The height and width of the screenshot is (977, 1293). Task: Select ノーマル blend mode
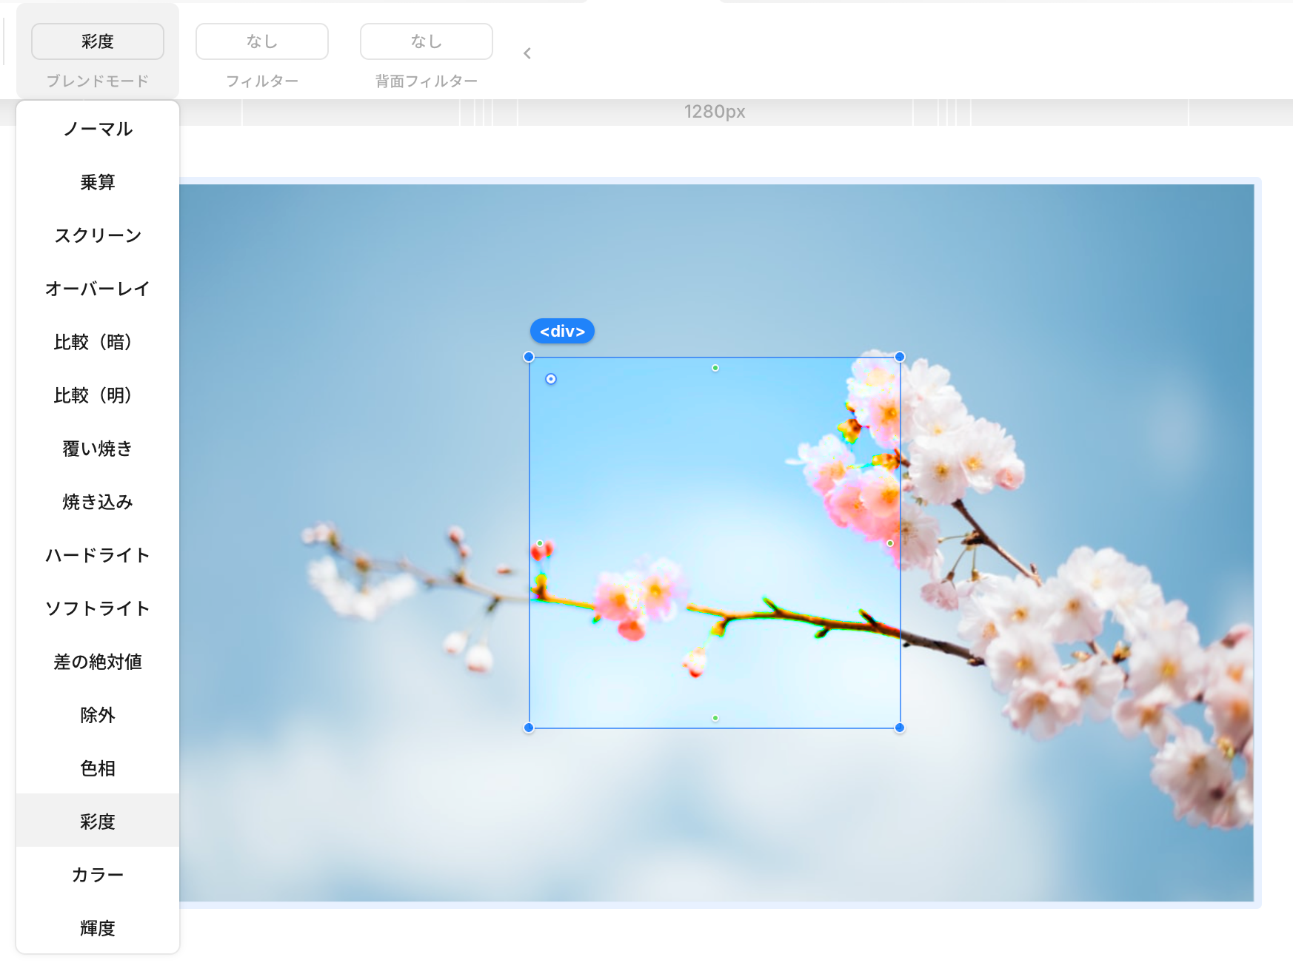pos(98,129)
